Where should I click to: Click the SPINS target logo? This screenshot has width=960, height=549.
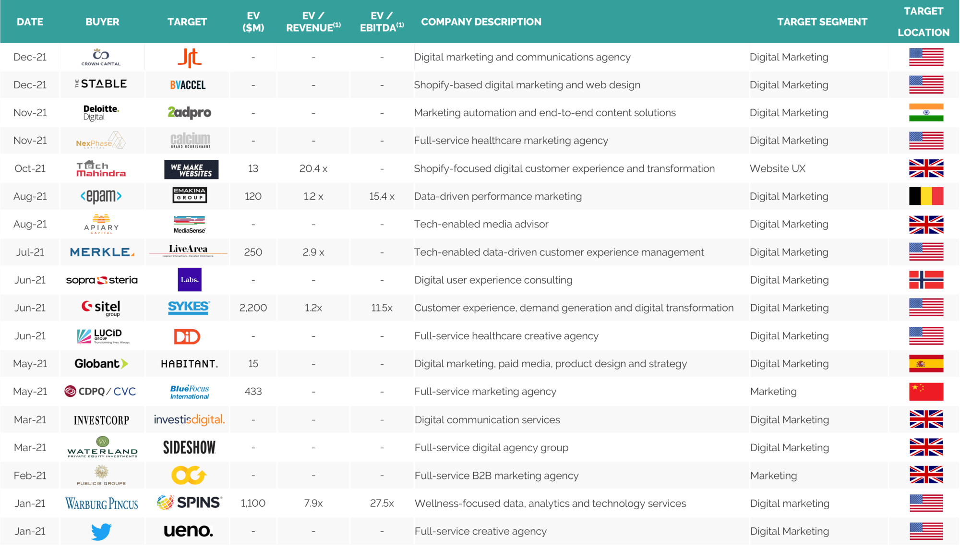(189, 502)
